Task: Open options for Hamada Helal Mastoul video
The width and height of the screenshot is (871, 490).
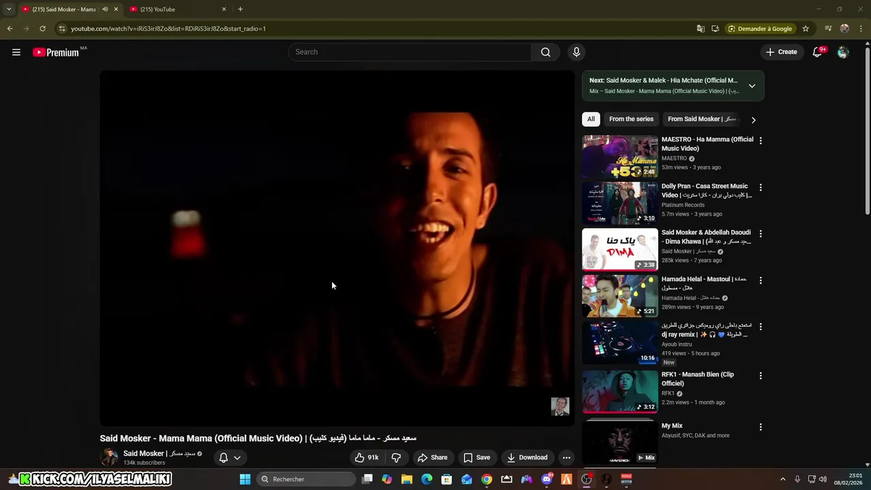Action: [761, 280]
